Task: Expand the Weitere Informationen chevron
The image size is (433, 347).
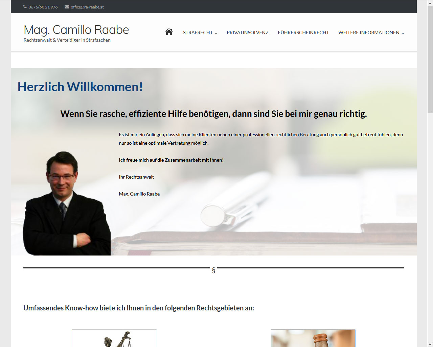Action: 403,33
